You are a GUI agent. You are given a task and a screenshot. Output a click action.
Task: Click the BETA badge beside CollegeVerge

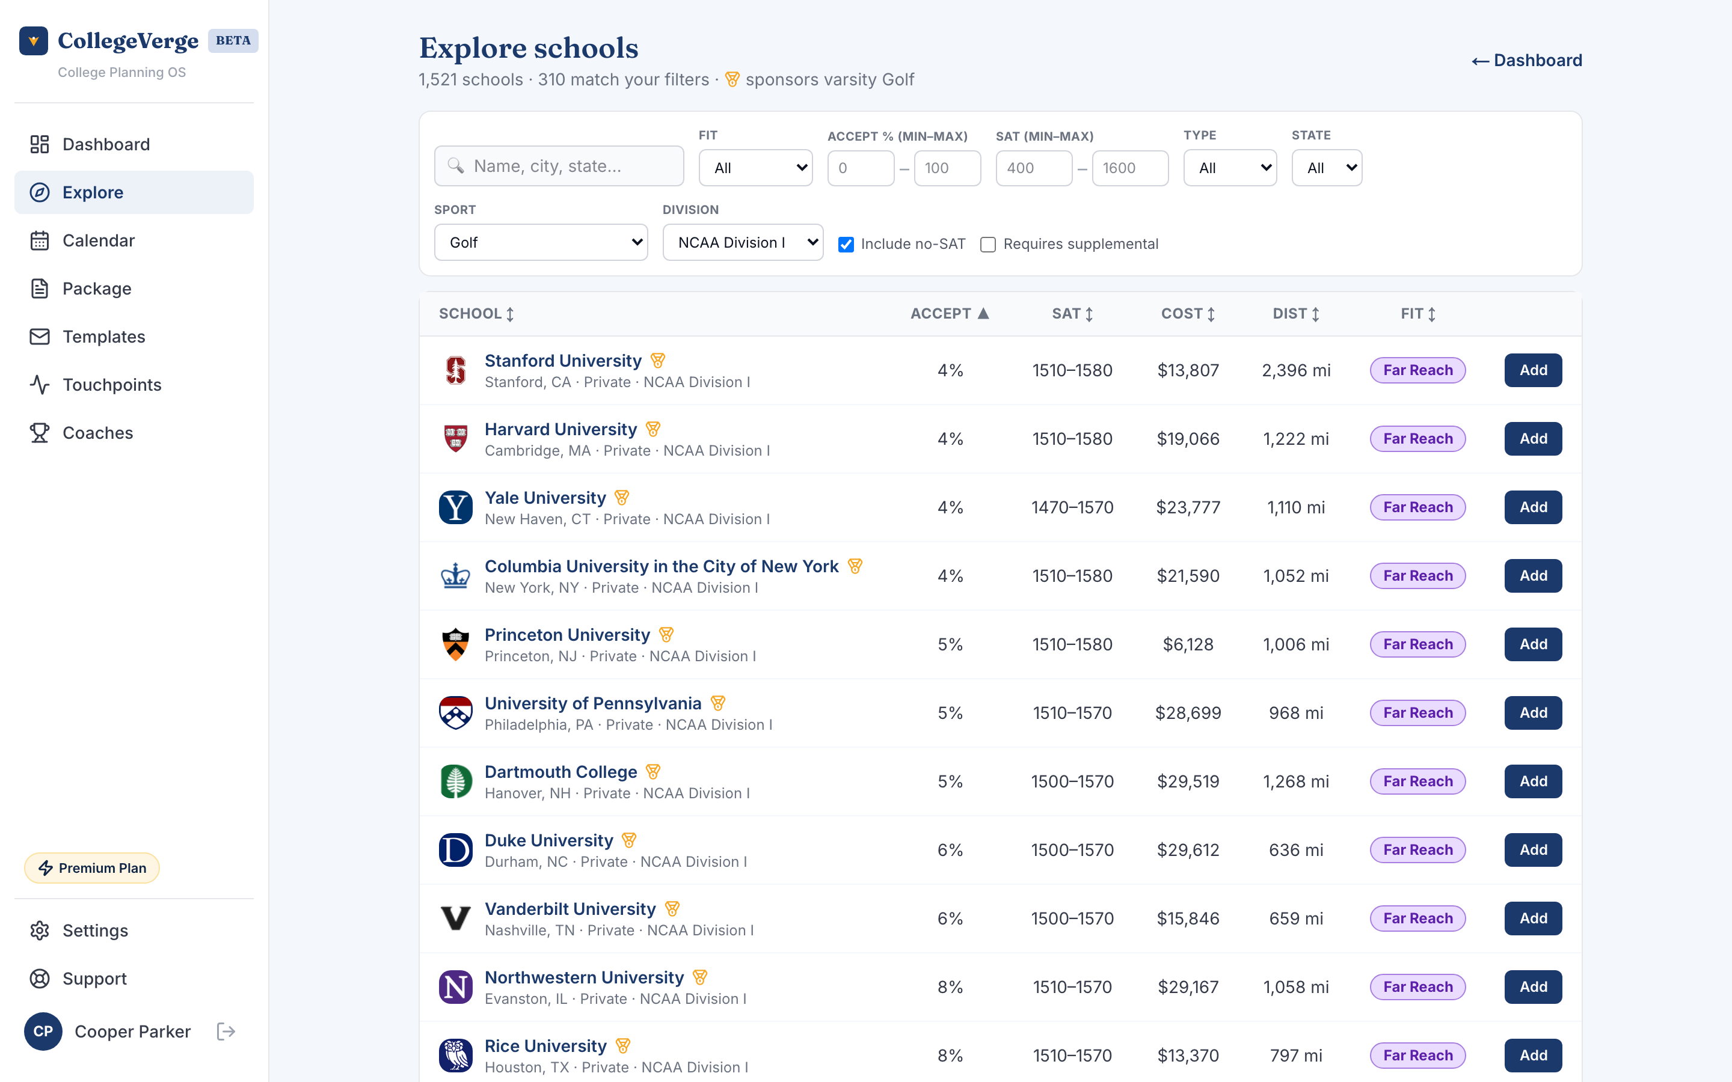tap(233, 41)
